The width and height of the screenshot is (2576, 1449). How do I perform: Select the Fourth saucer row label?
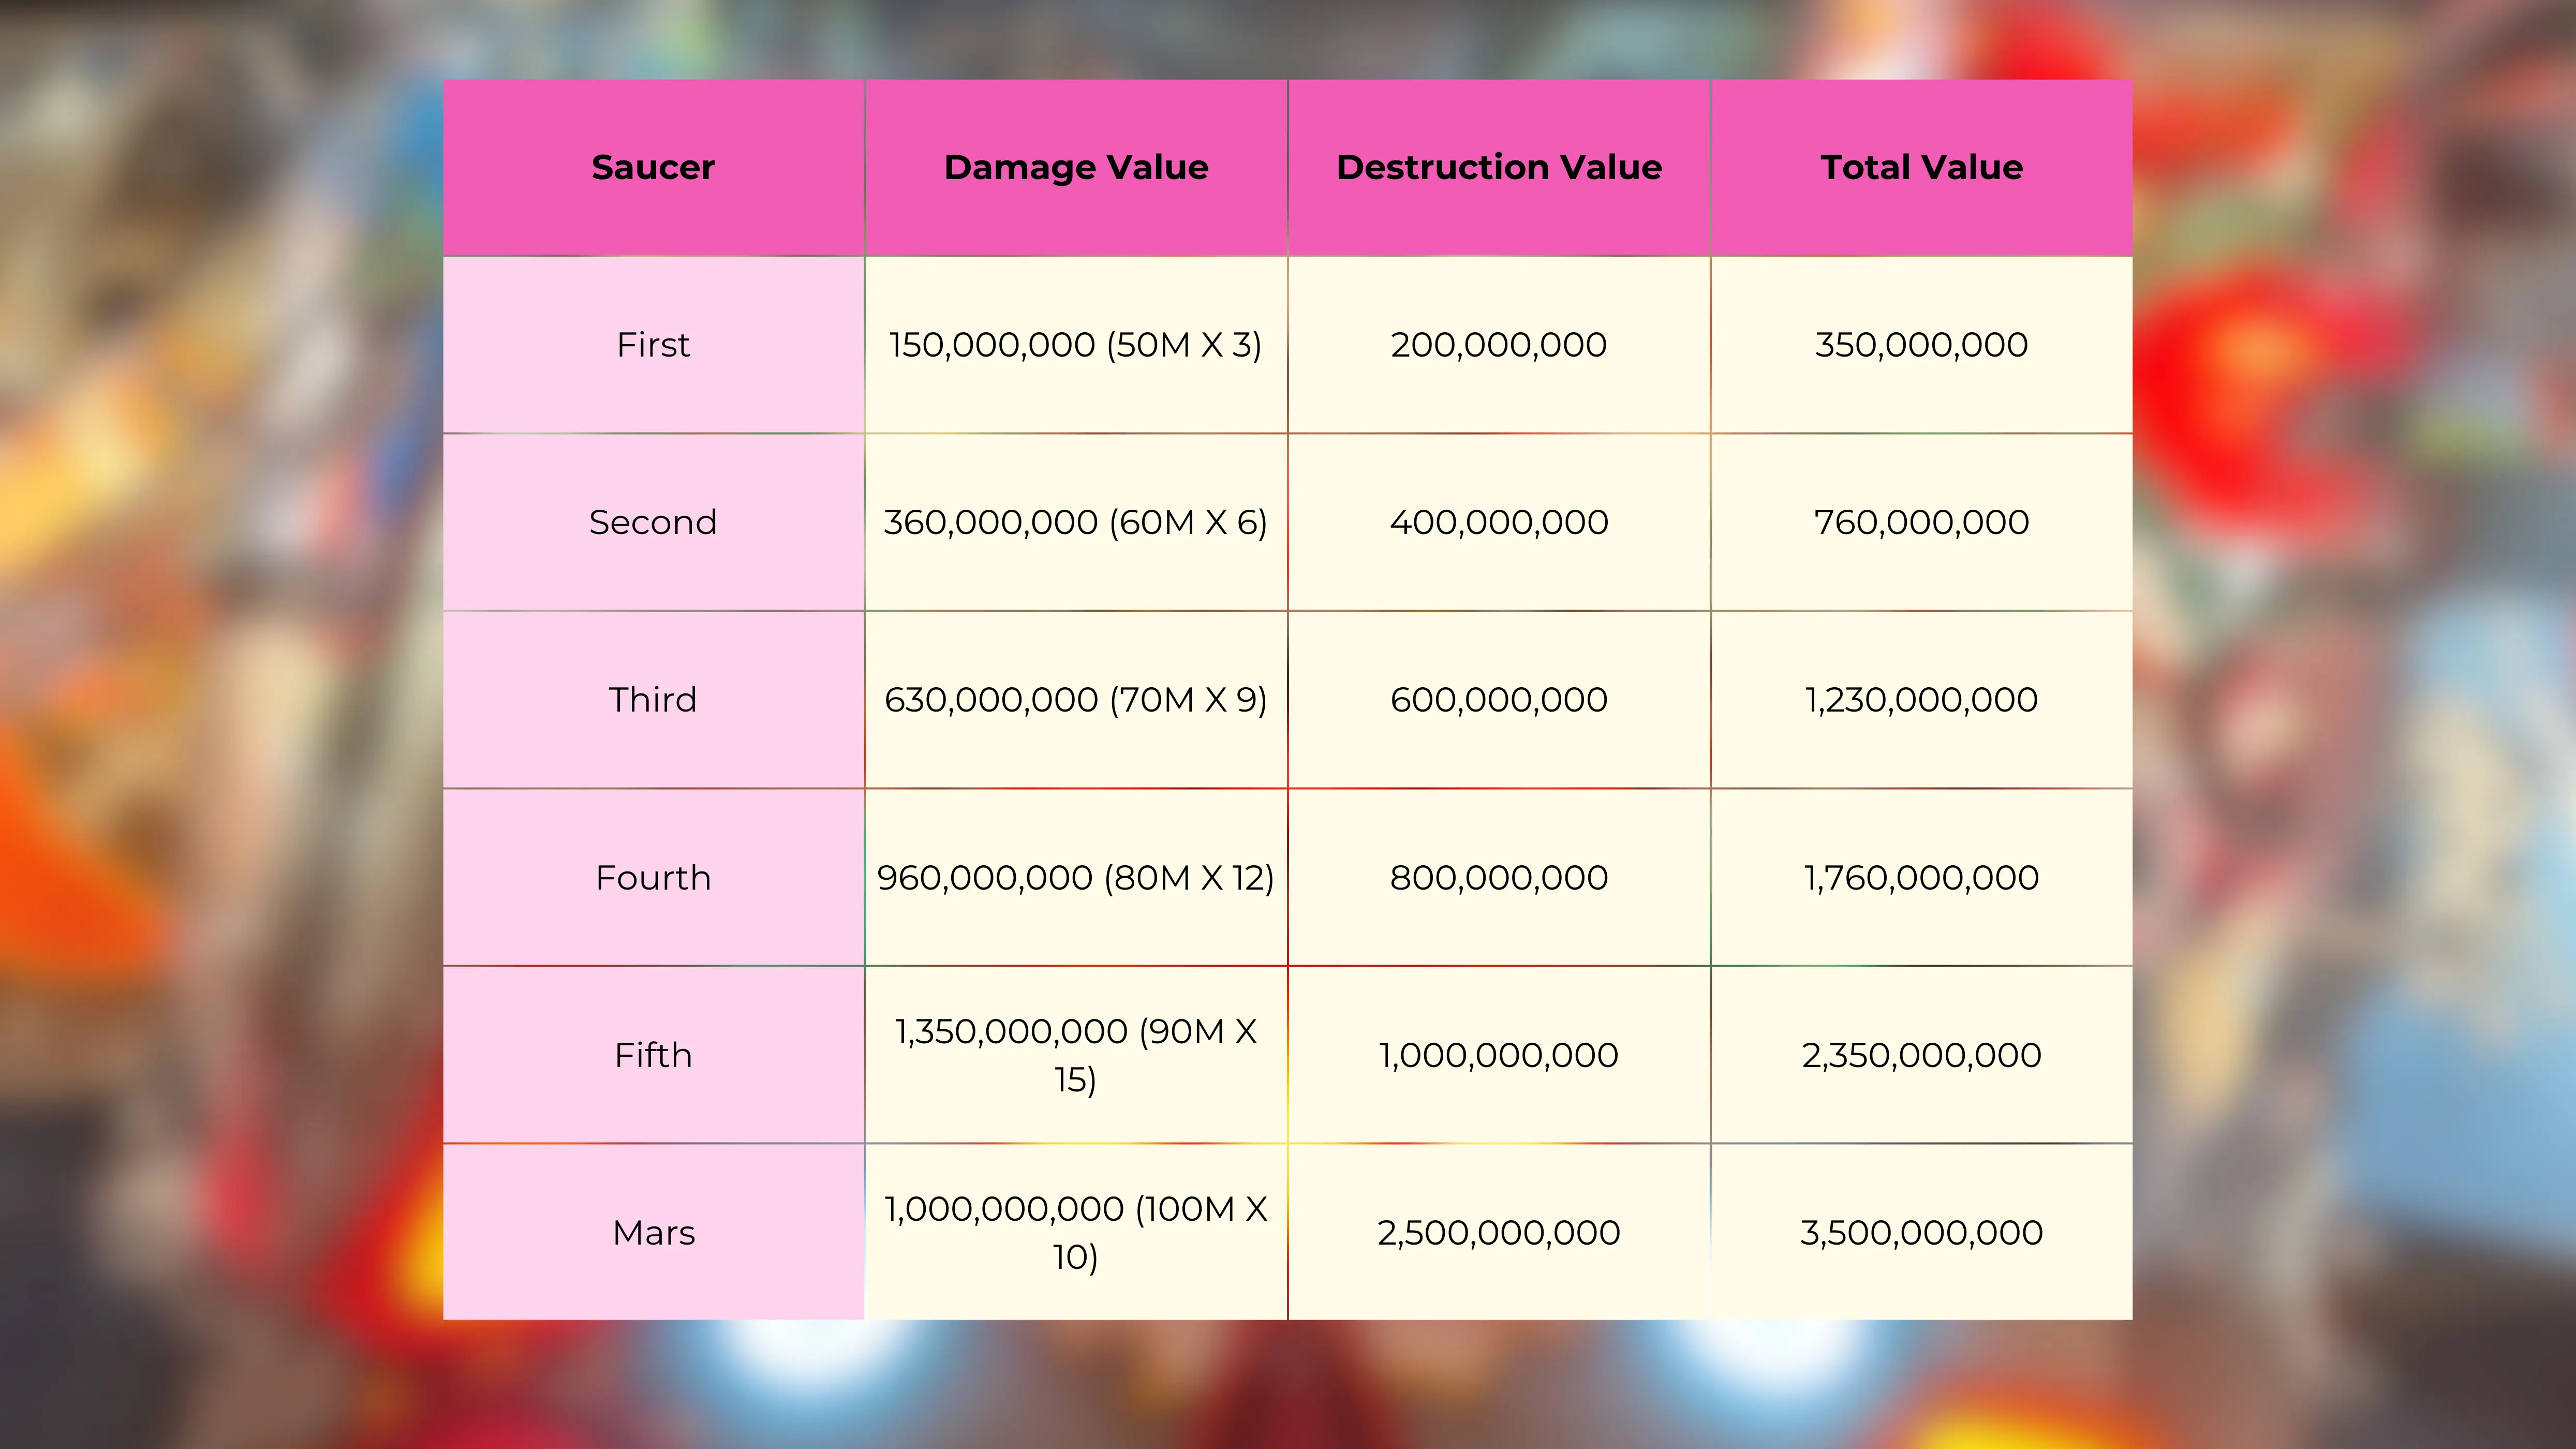653,878
